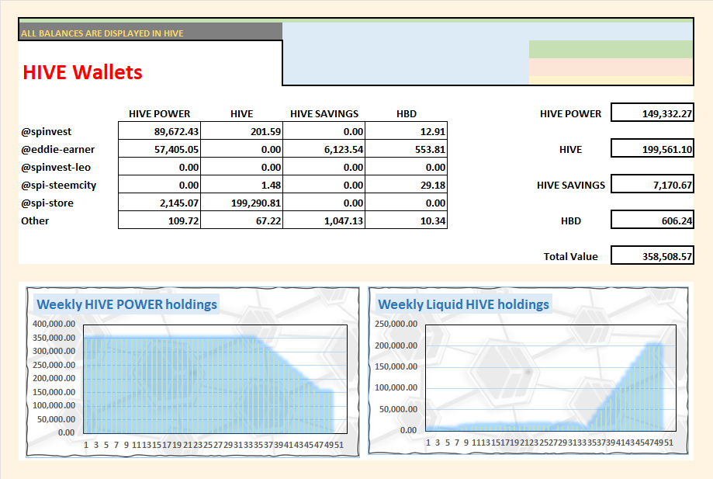713x479 pixels.
Task: Click the peach header color block
Action: [x=611, y=68]
